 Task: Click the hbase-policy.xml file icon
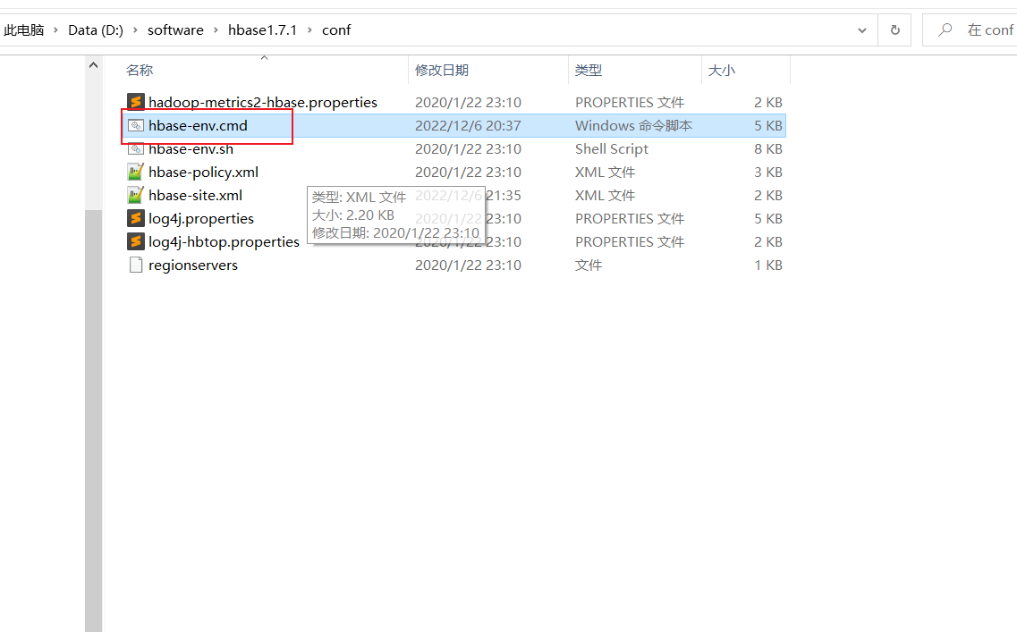[x=136, y=172]
